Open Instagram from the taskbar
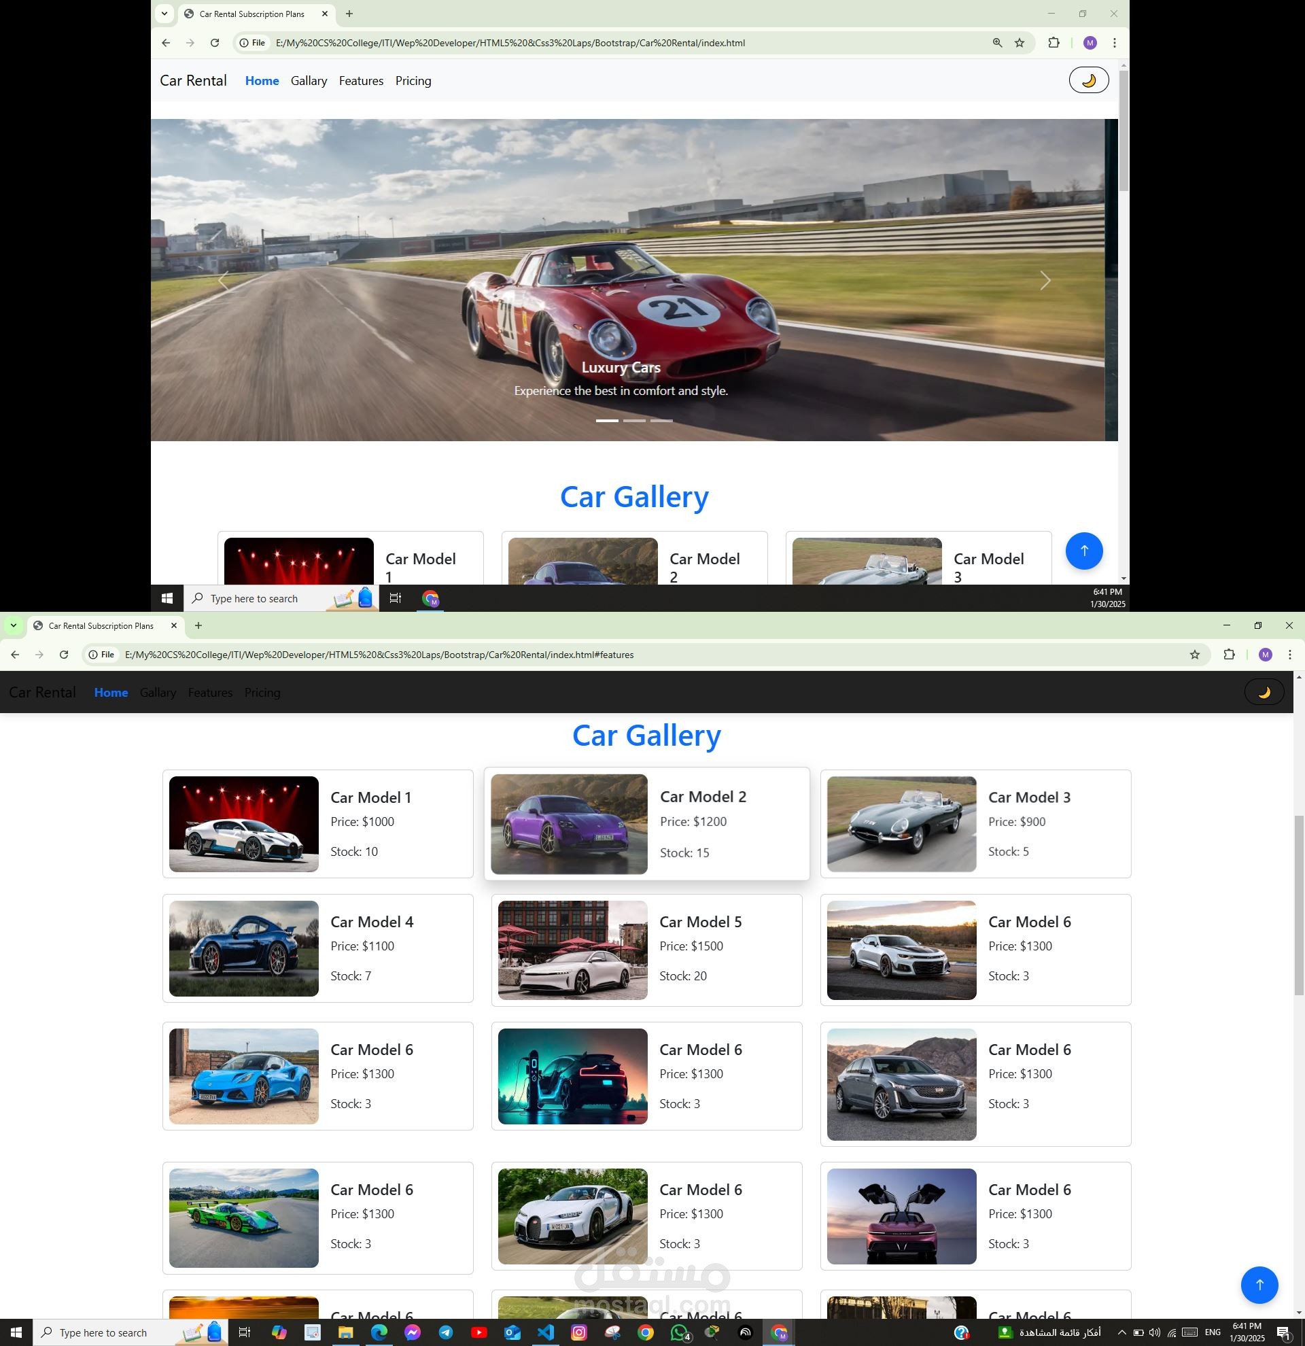Viewport: 1305px width, 1346px height. (x=578, y=1332)
